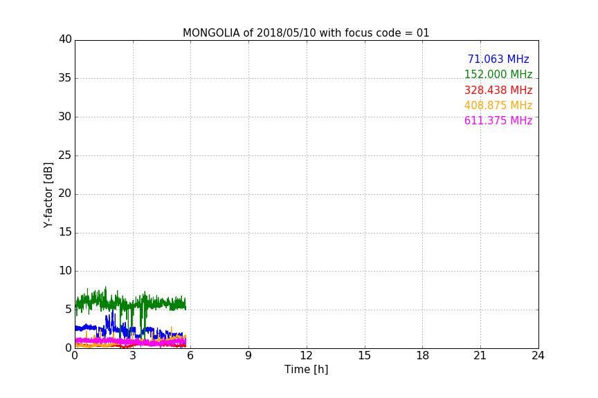The width and height of the screenshot is (598, 398).
Task: Select the 152.000 MHz legend label
Action: (498, 74)
